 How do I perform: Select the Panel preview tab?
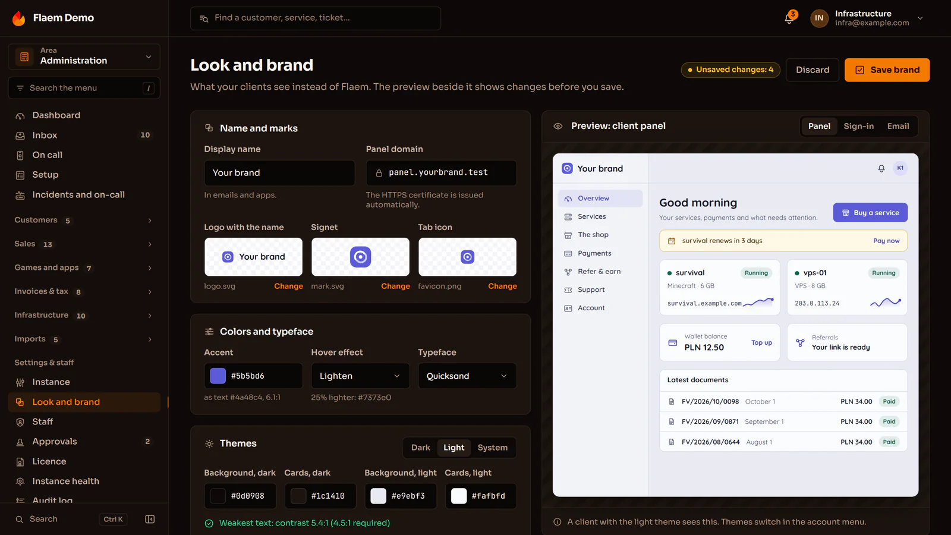pos(819,126)
